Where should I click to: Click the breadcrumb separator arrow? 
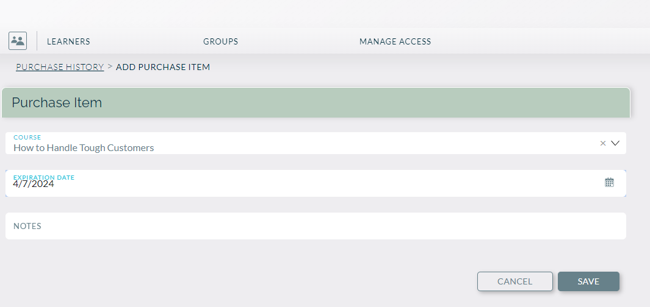pyautogui.click(x=110, y=66)
